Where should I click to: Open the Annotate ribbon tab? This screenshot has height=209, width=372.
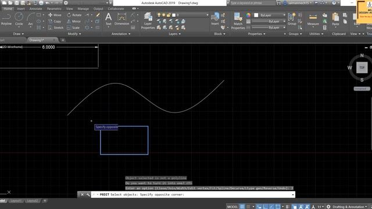tap(35, 9)
